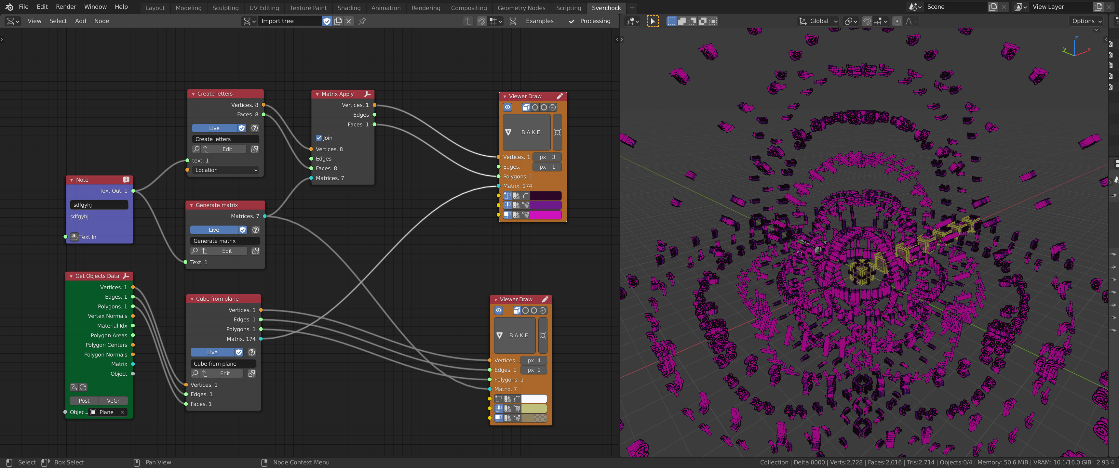Screen dimensions: 1119x468
Task: Click the wrench icon on Matrix Apply node
Action: (368, 94)
